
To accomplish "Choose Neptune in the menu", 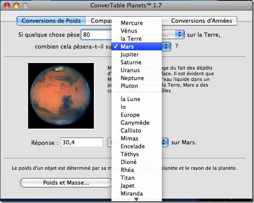I will pyautogui.click(x=136, y=78).
